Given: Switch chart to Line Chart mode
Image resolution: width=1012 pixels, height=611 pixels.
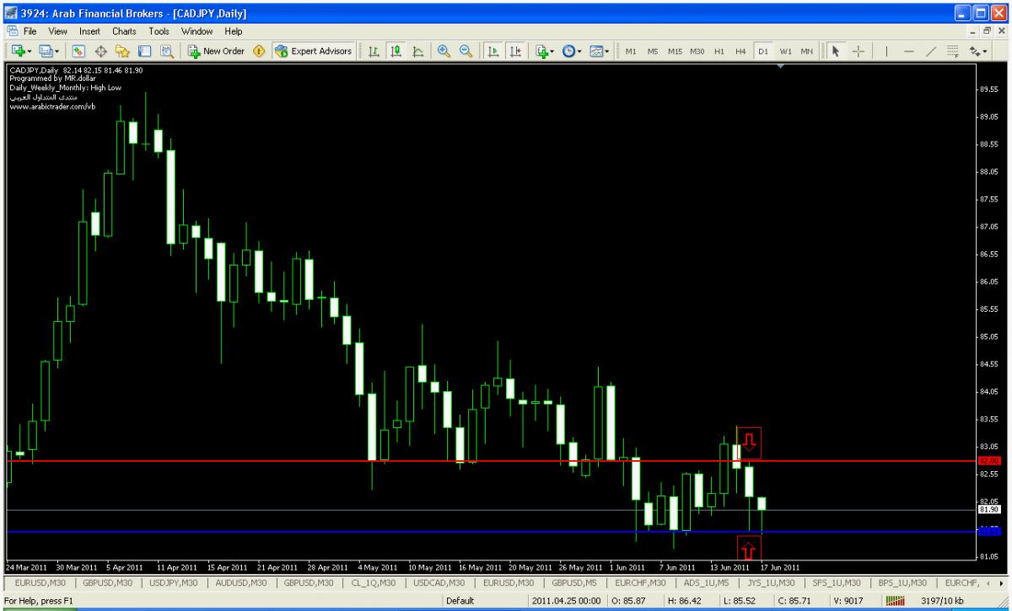Looking at the screenshot, I should (x=417, y=51).
